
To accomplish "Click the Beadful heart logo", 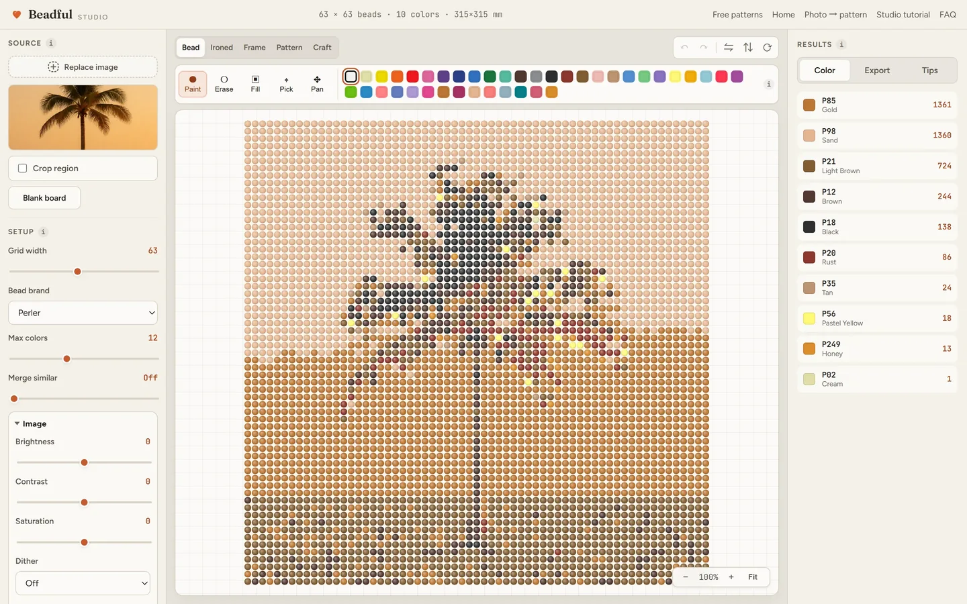I will (17, 15).
